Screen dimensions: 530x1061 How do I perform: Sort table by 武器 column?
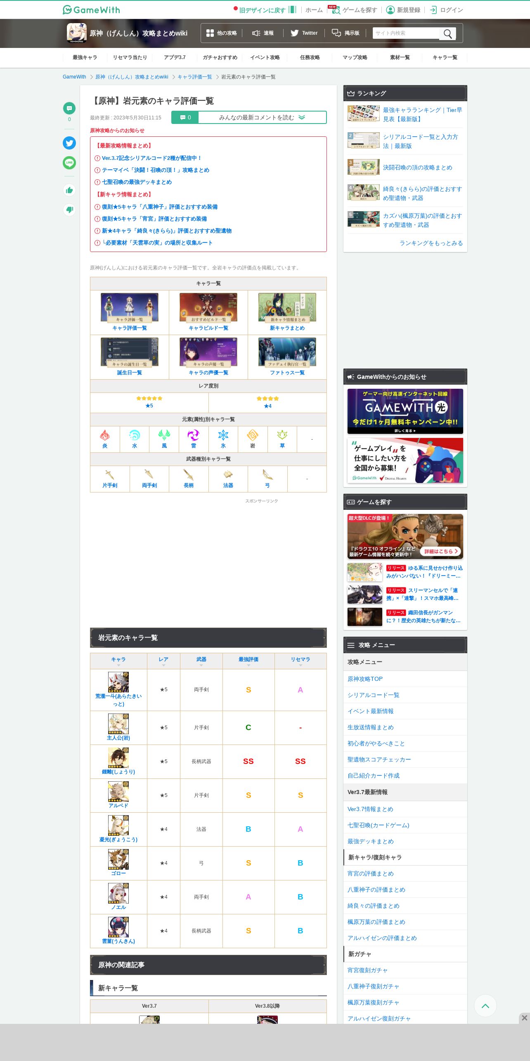(x=201, y=661)
